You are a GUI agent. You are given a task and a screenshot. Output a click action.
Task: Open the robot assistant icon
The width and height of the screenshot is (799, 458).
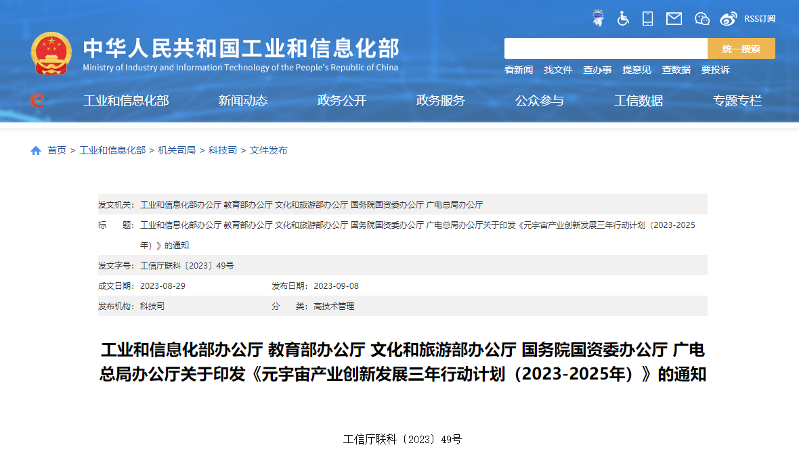pyautogui.click(x=598, y=18)
